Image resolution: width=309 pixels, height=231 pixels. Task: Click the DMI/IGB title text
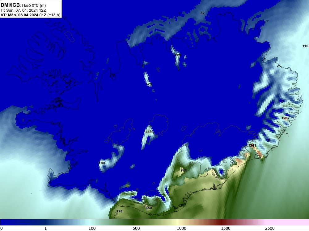coord(10,5)
